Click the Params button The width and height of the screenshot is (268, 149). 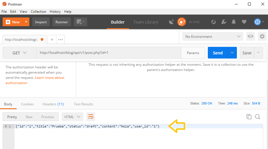pos(193,53)
